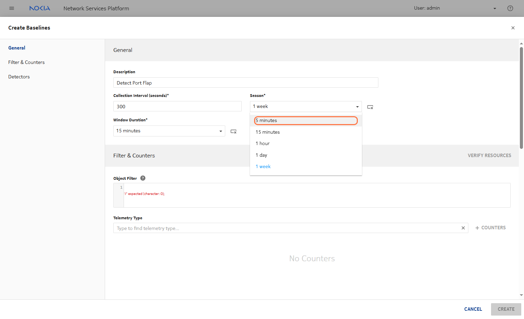Click the Cancel button

pyautogui.click(x=473, y=309)
